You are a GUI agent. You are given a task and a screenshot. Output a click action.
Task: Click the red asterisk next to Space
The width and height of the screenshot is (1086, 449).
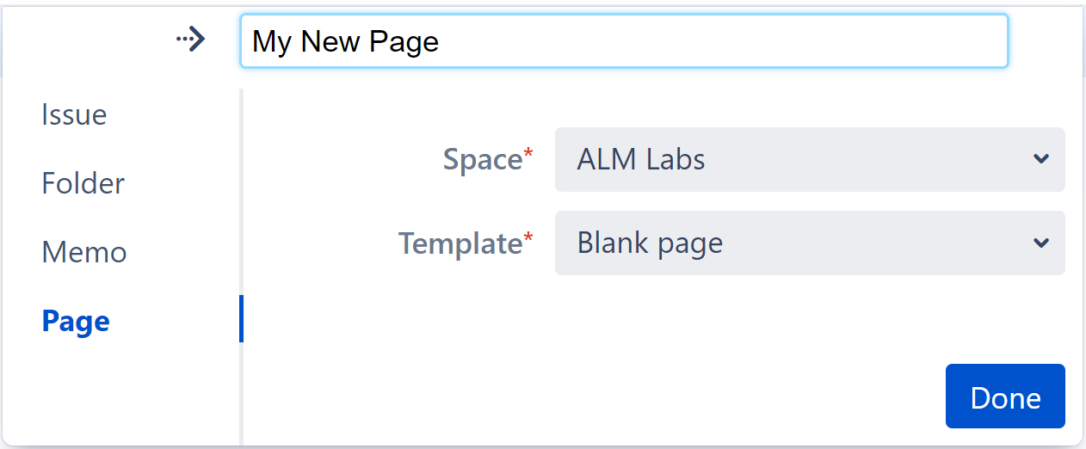coord(528,155)
